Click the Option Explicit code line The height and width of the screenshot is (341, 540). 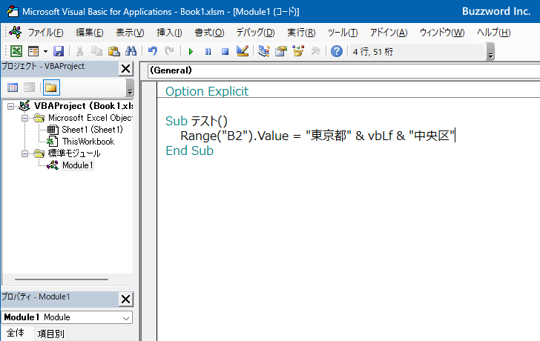pyautogui.click(x=207, y=91)
